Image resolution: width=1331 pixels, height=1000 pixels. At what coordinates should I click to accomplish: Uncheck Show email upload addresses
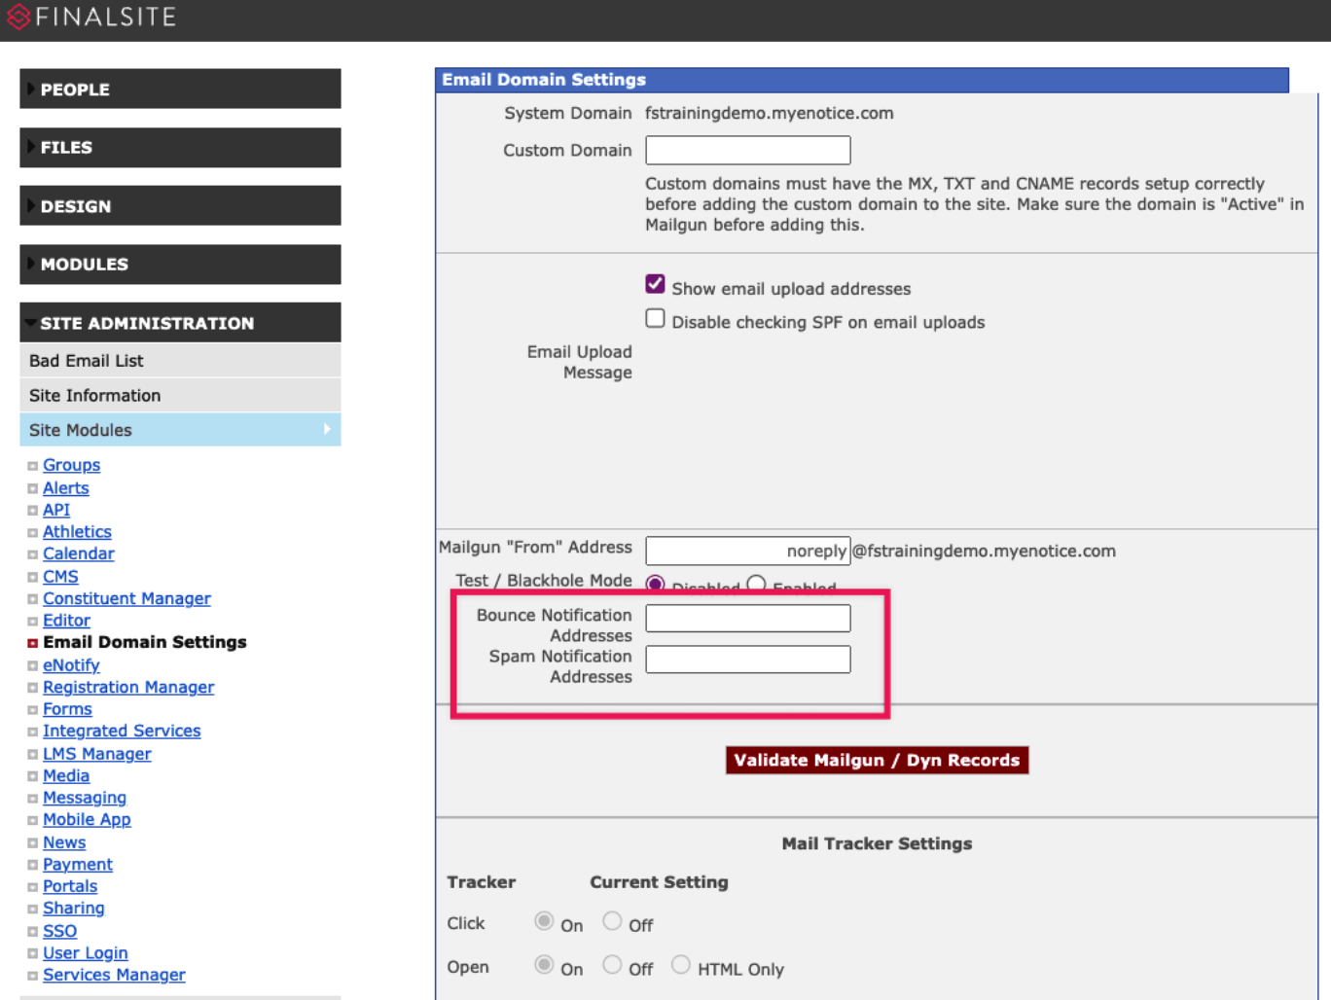click(x=655, y=283)
